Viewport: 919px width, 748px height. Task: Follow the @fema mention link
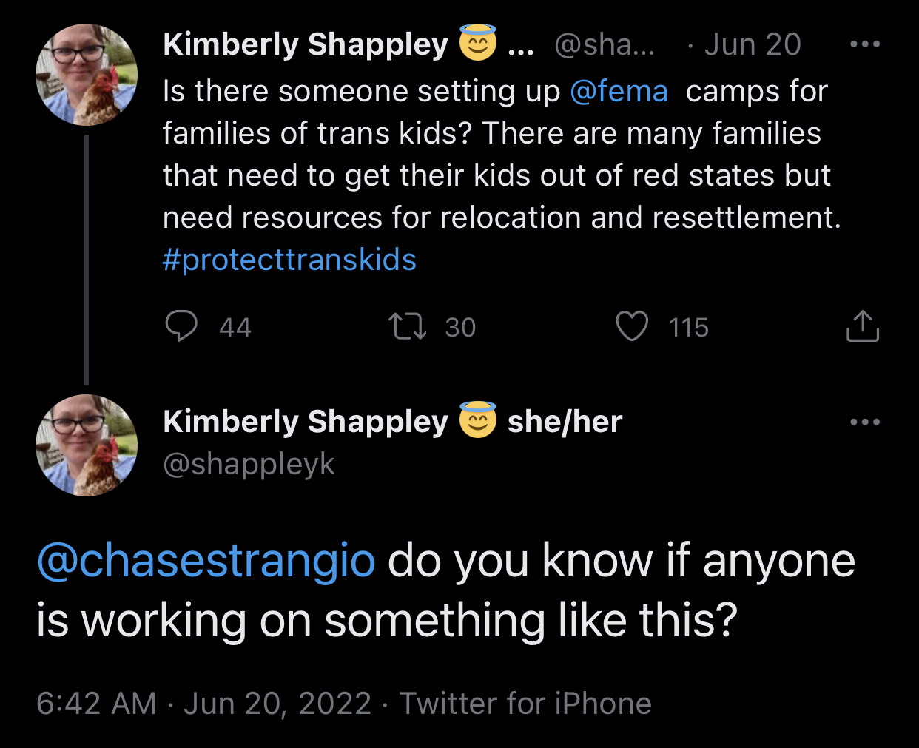(619, 92)
